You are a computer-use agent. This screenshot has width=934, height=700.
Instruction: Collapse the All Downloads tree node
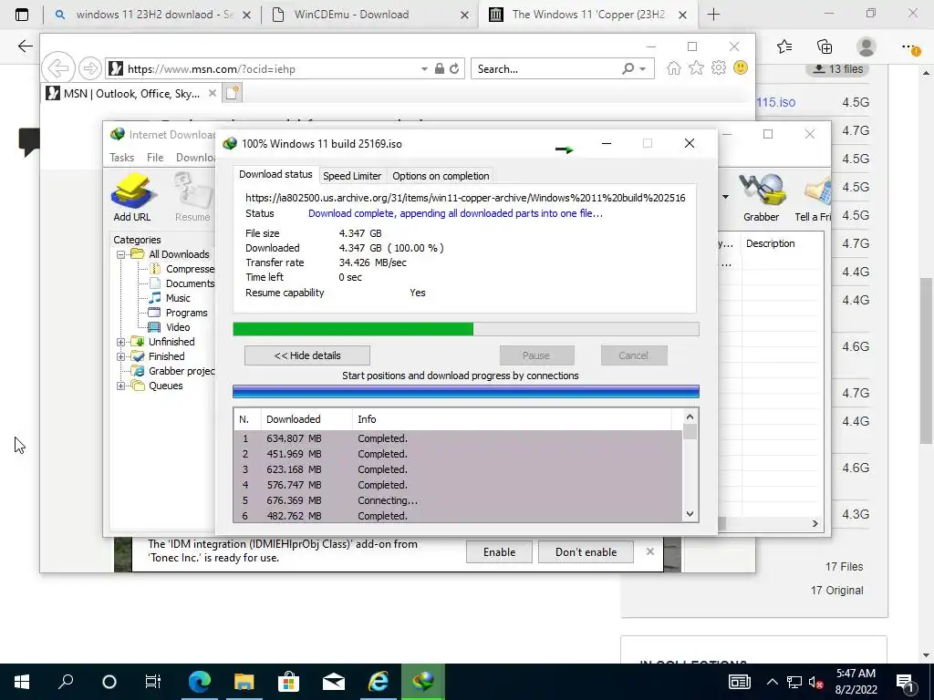click(x=120, y=254)
